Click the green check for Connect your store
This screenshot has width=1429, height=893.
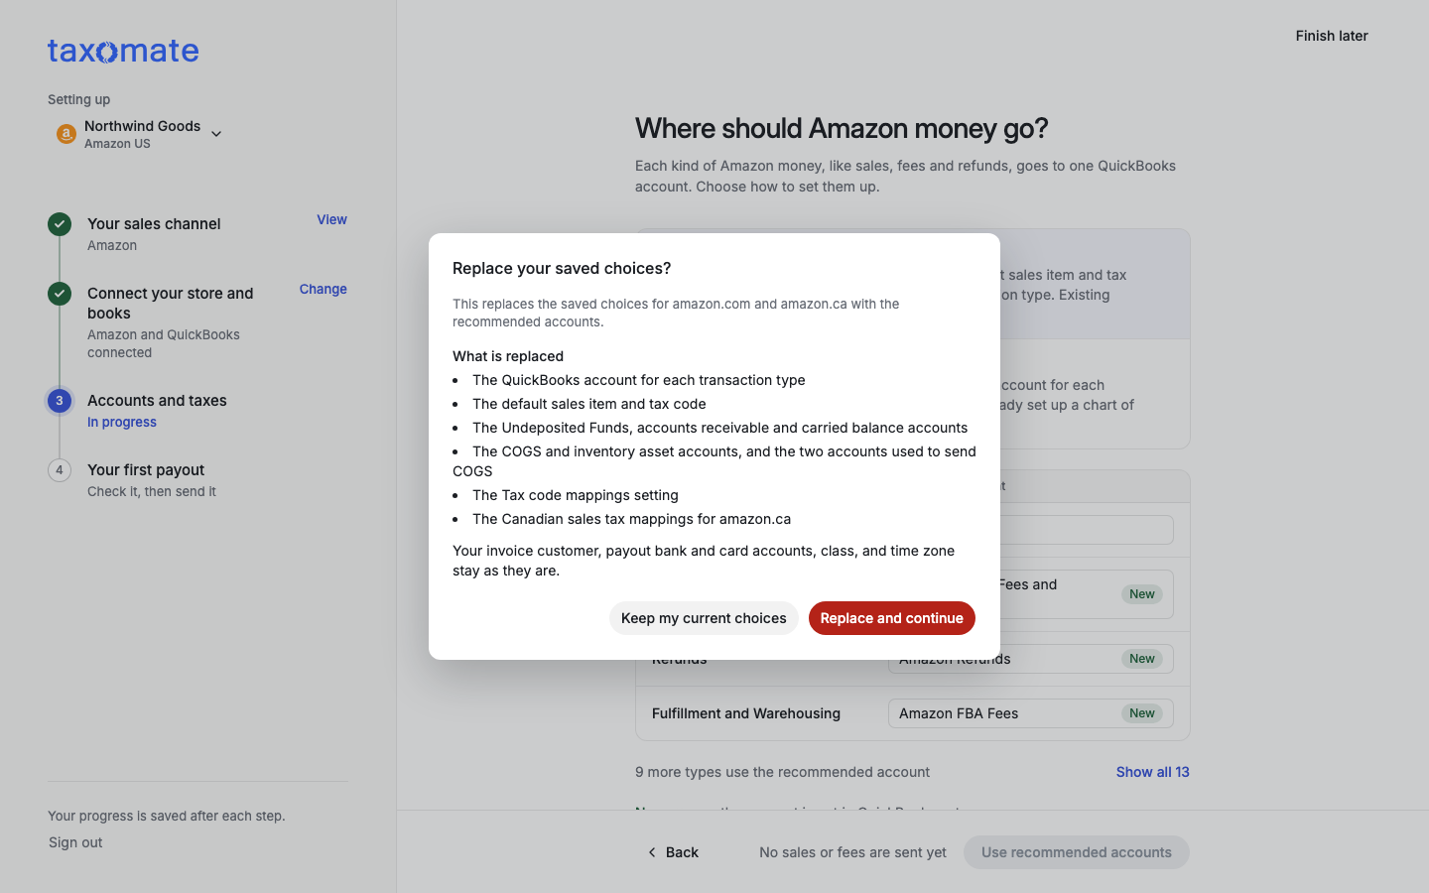click(x=60, y=294)
